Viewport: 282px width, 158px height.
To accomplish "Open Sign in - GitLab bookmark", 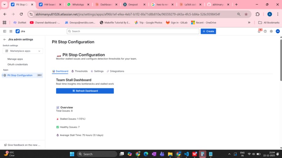I will click(x=177, y=23).
